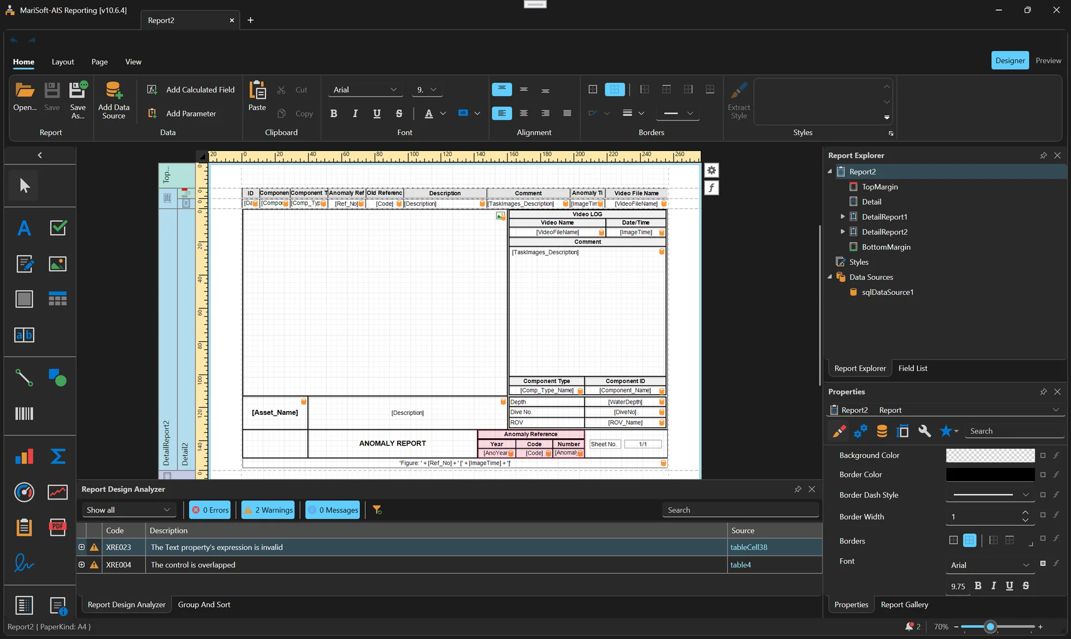Switch to the View ribbon tab
Viewport: 1071px width, 639px height.
point(133,61)
